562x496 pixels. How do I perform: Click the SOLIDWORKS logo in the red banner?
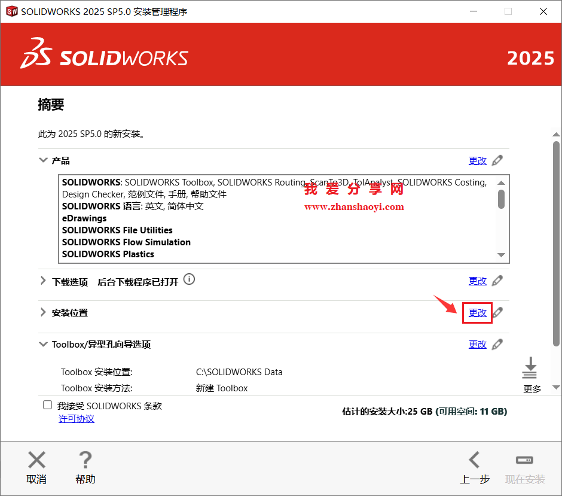pos(104,54)
